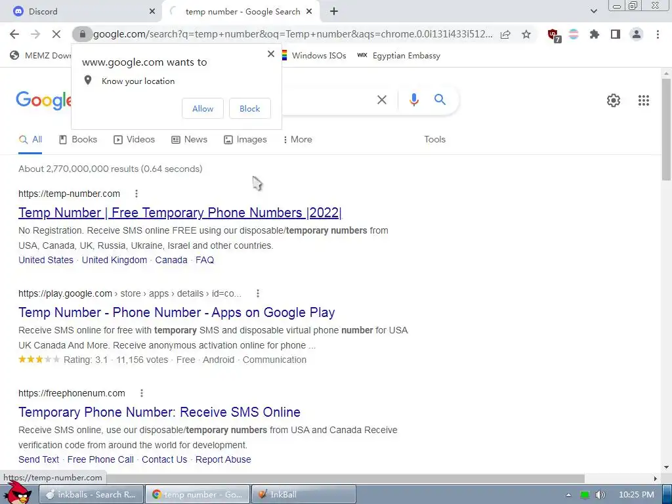This screenshot has width=672, height=504.
Task: Open the Egyptian Embassy bookmark
Action: coord(399,56)
